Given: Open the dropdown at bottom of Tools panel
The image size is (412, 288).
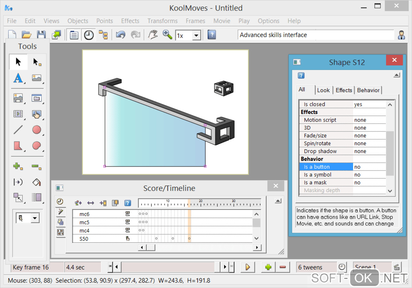Looking at the screenshot, I should click(35, 218).
